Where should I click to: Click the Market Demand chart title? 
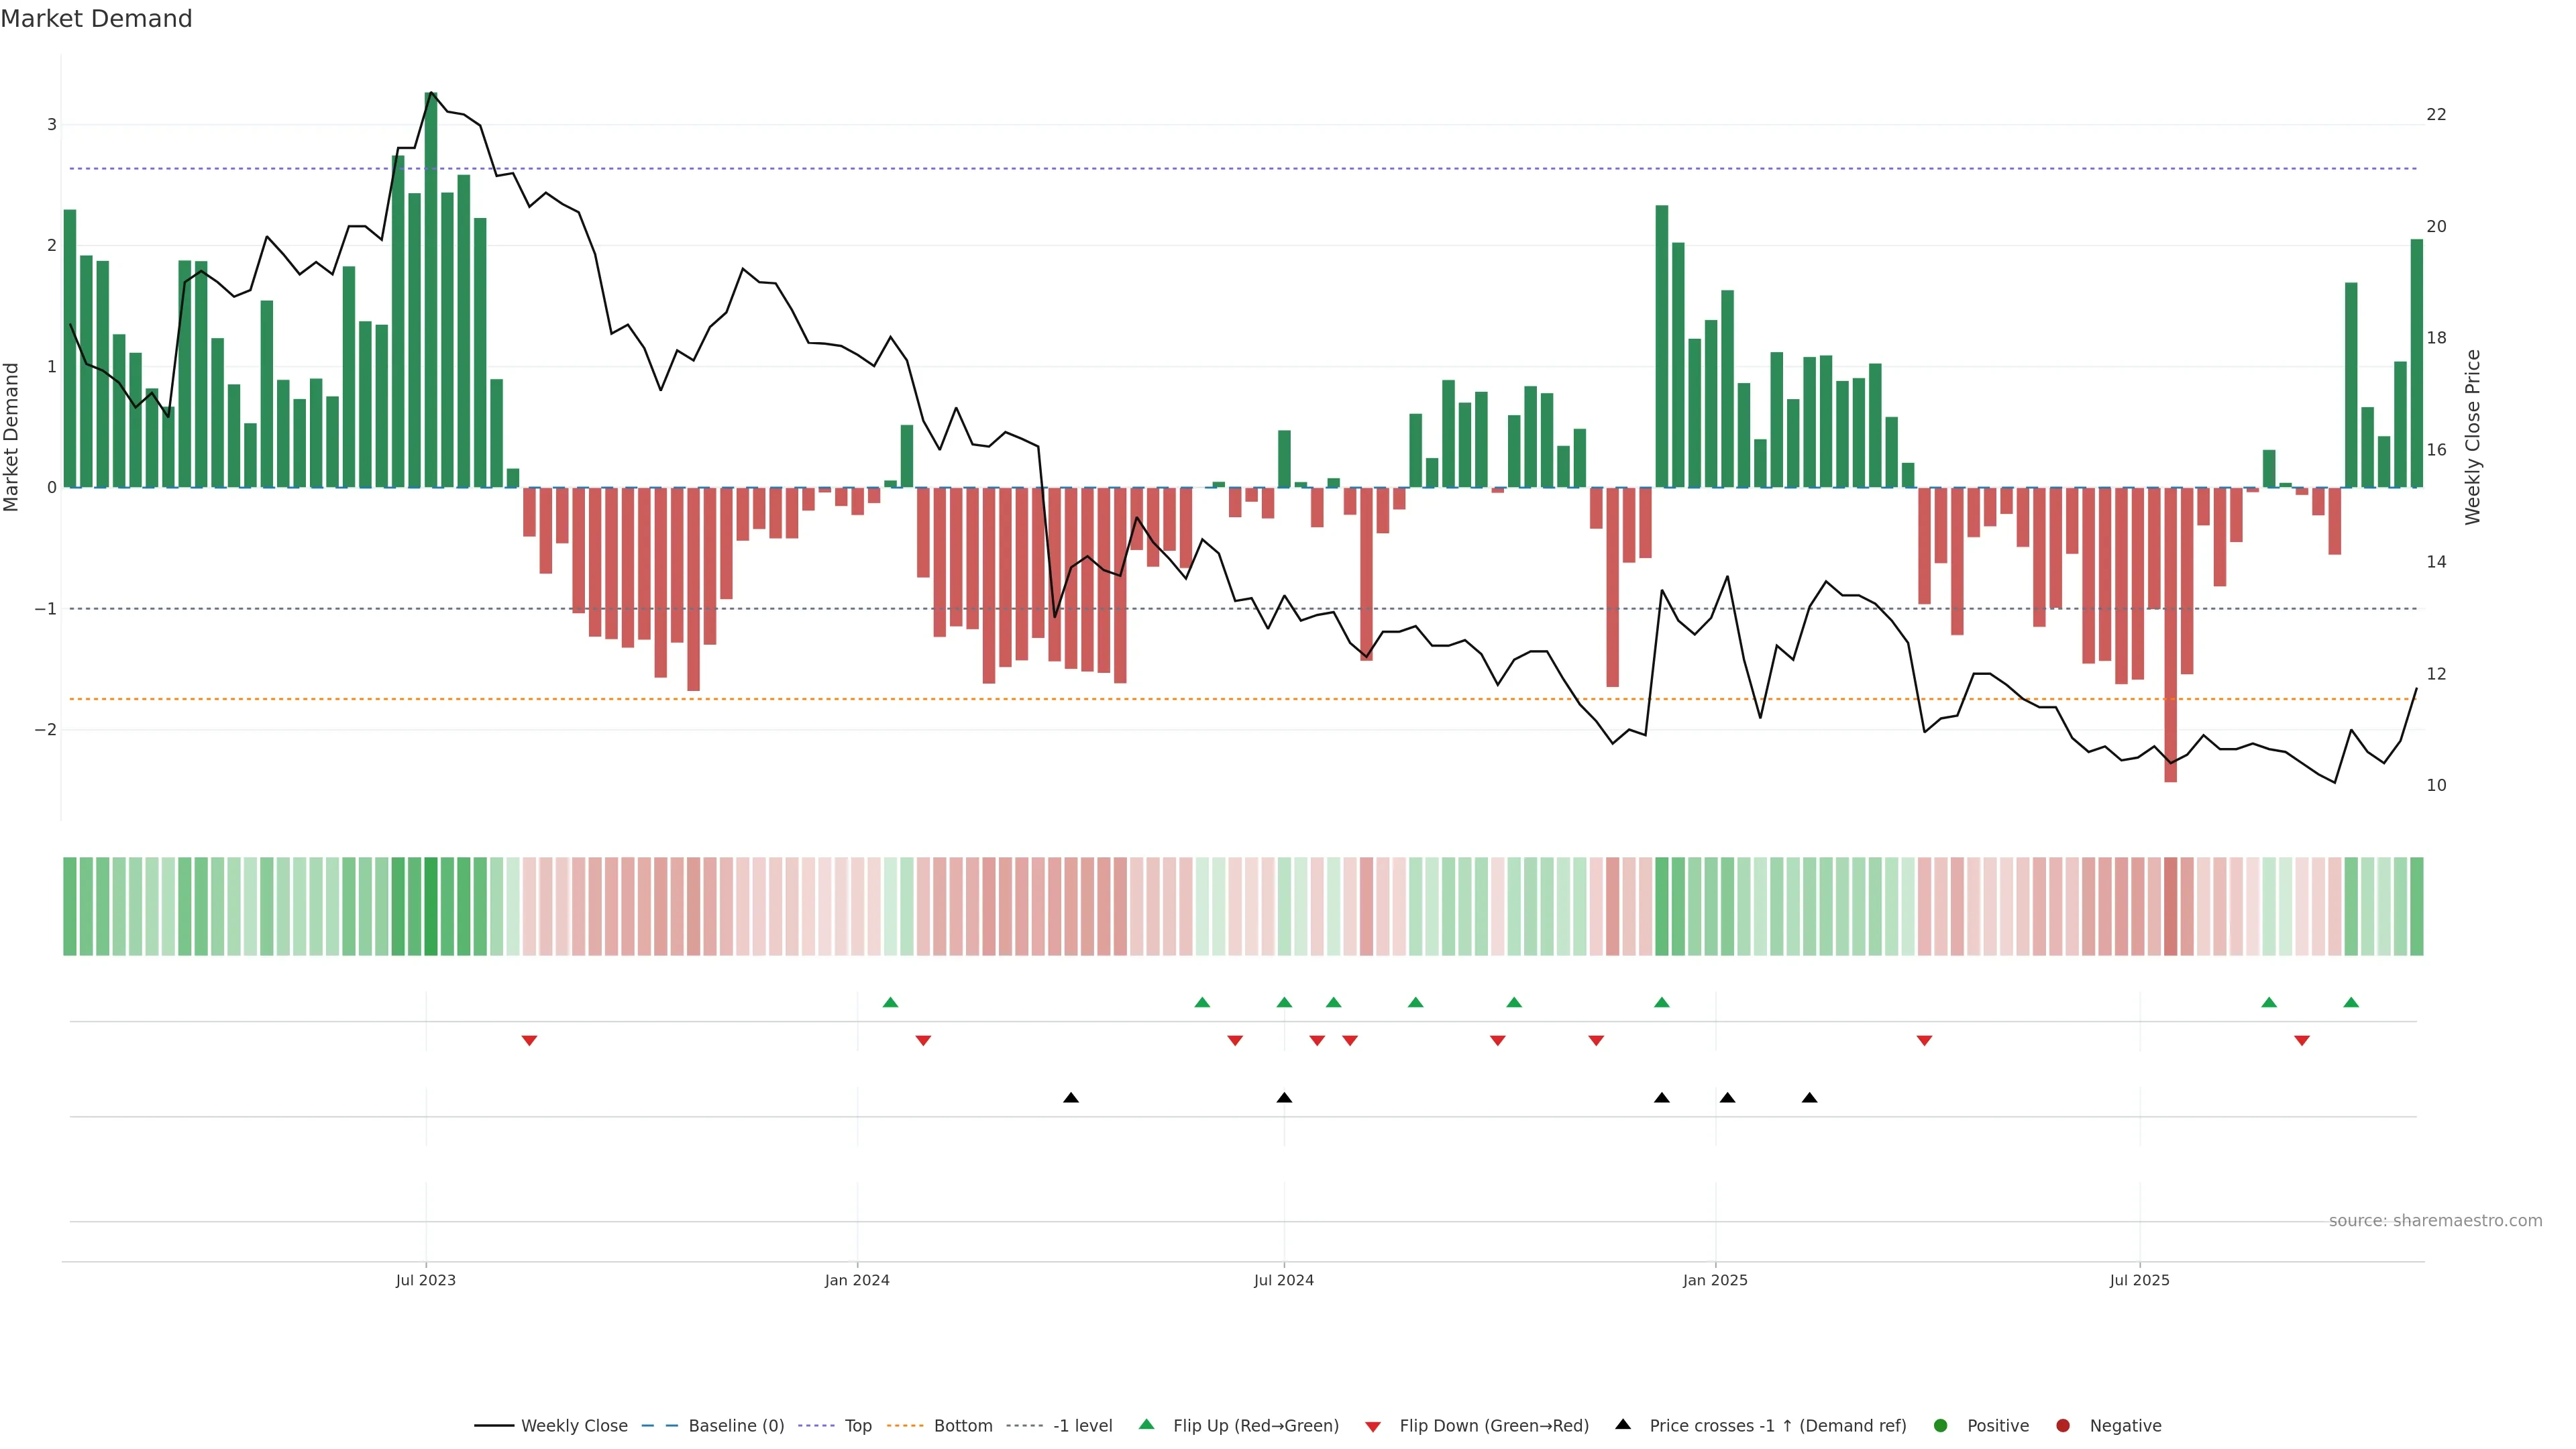pos(96,19)
